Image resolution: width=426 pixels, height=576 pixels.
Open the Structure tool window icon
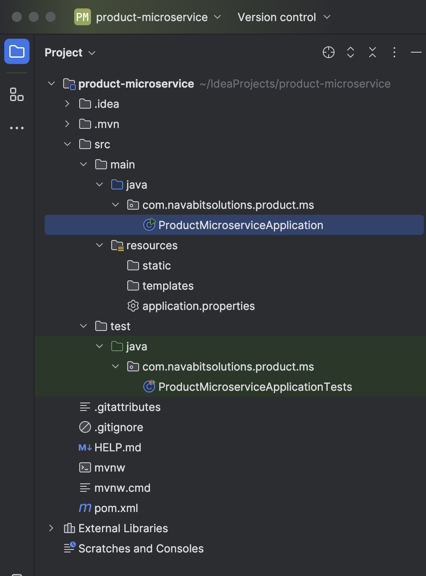coord(17,94)
